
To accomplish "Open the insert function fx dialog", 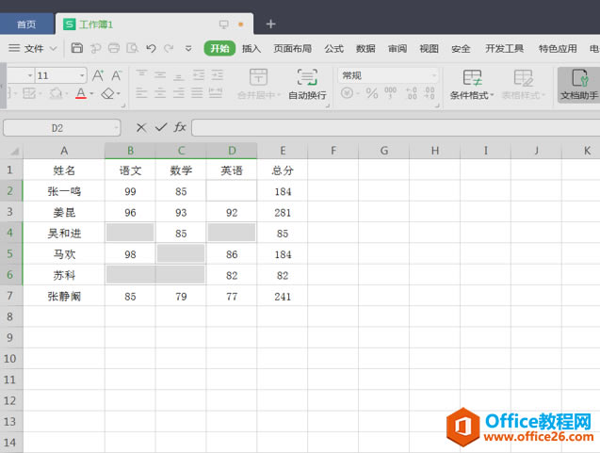I will pos(180,127).
